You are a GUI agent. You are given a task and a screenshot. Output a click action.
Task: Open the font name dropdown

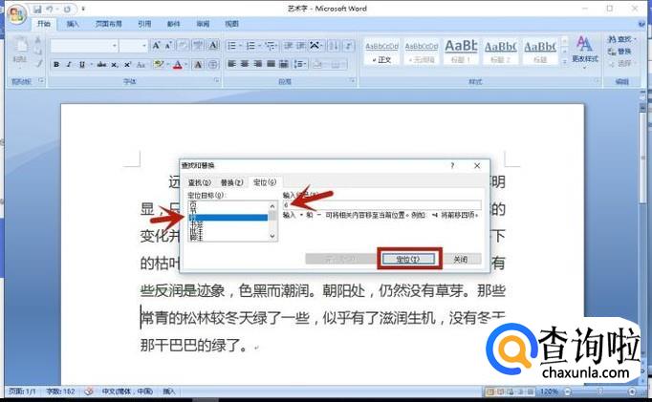point(115,45)
